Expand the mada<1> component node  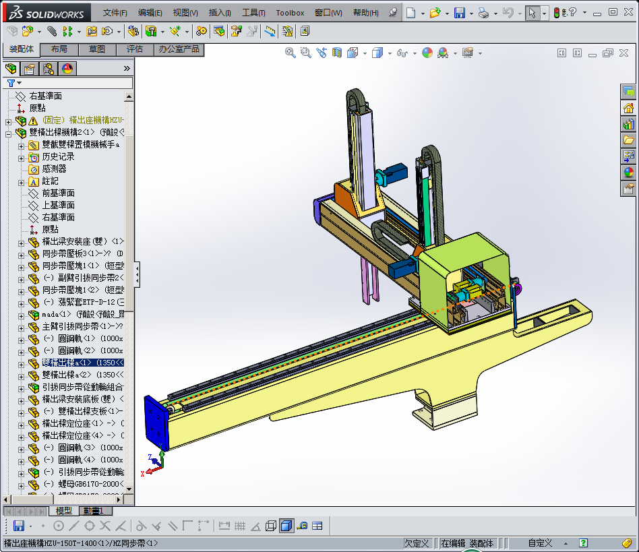pyautogui.click(x=21, y=316)
